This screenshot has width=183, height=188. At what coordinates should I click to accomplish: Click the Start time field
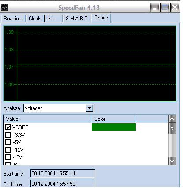[63, 173]
